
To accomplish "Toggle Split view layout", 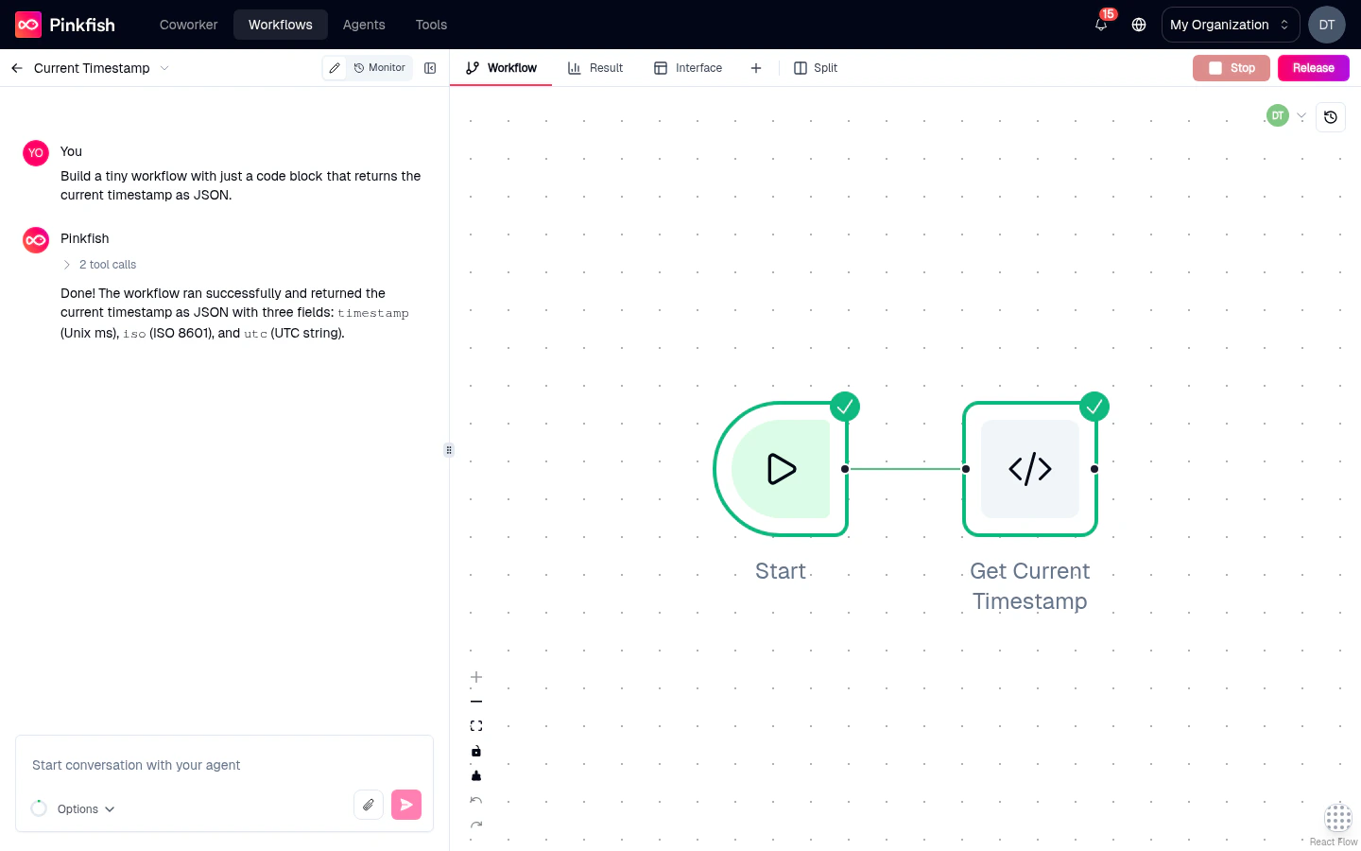I will pyautogui.click(x=815, y=67).
